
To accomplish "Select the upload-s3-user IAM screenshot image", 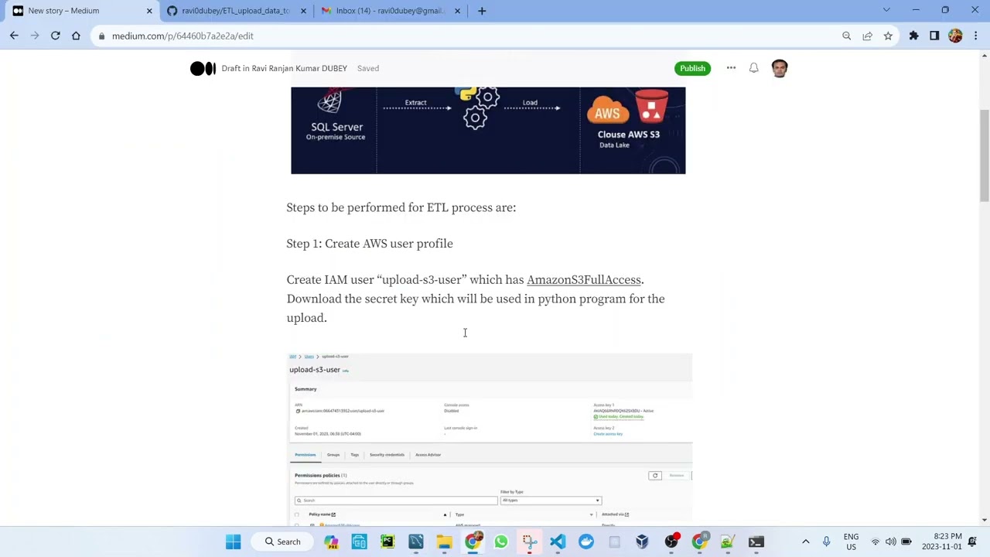I will coord(490,439).
